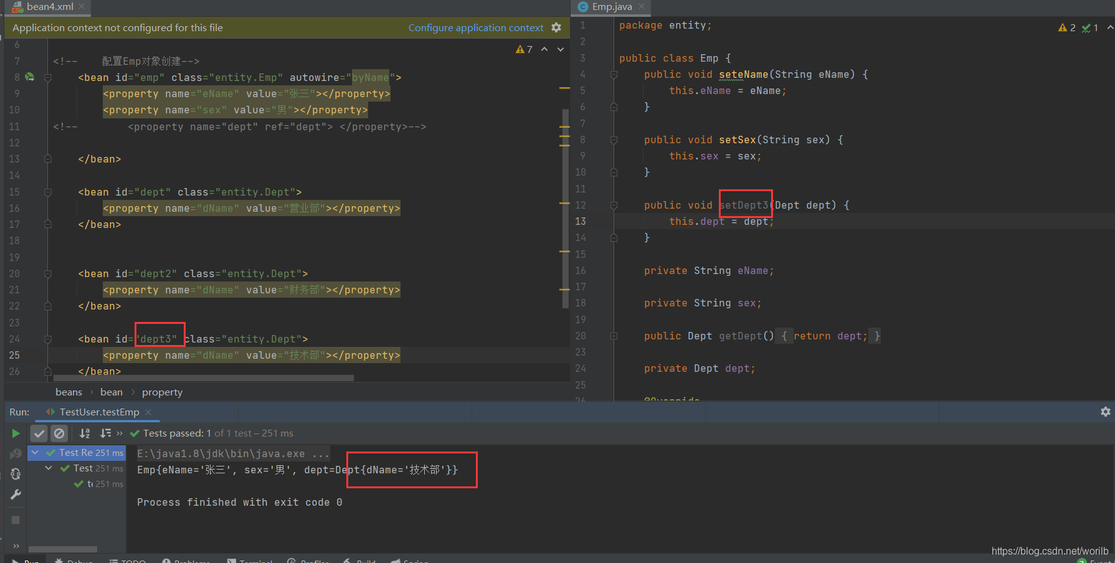1115x563 pixels.
Task: Fold the setDept3 method at line 12
Action: click(x=614, y=206)
